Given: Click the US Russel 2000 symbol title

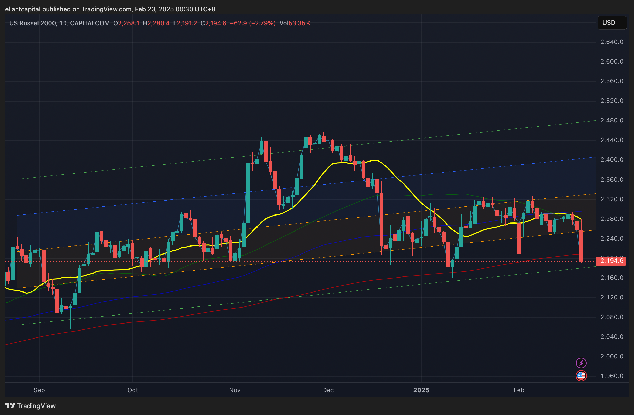Looking at the screenshot, I should click(33, 23).
